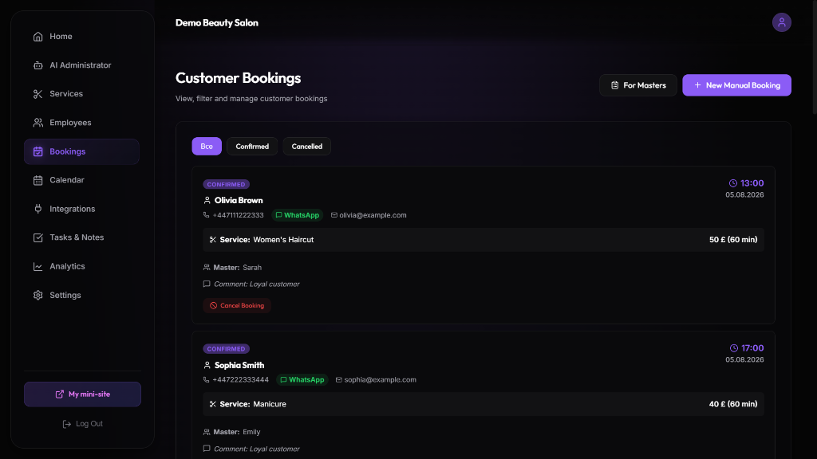
Task: Click the Tasks & Notes checkbox icon
Action: pyautogui.click(x=38, y=237)
